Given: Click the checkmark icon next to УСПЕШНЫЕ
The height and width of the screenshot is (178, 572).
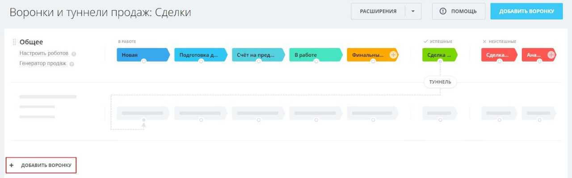Looking at the screenshot, I should (426, 41).
